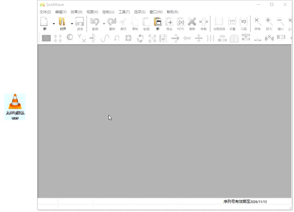The image size is (294, 212).
Task: Minimize the GoldWave window
Action: (x=258, y=5)
